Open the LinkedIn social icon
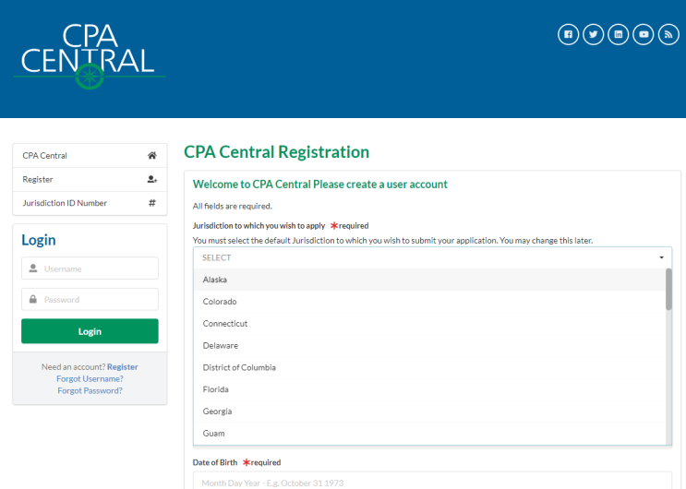Image resolution: width=686 pixels, height=489 pixels. pos(619,34)
